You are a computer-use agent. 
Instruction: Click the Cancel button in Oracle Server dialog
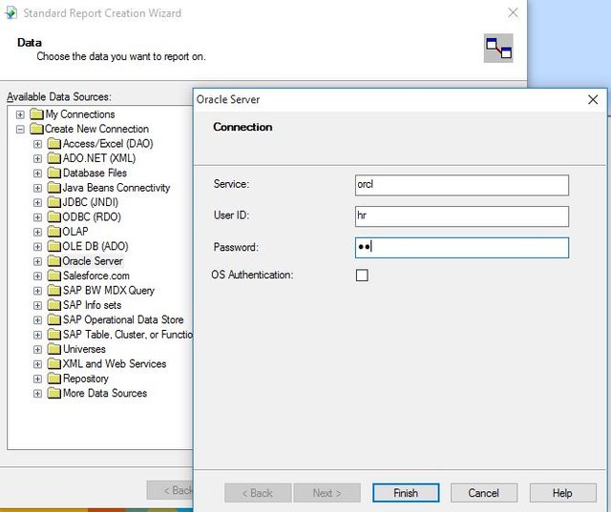[x=484, y=493]
